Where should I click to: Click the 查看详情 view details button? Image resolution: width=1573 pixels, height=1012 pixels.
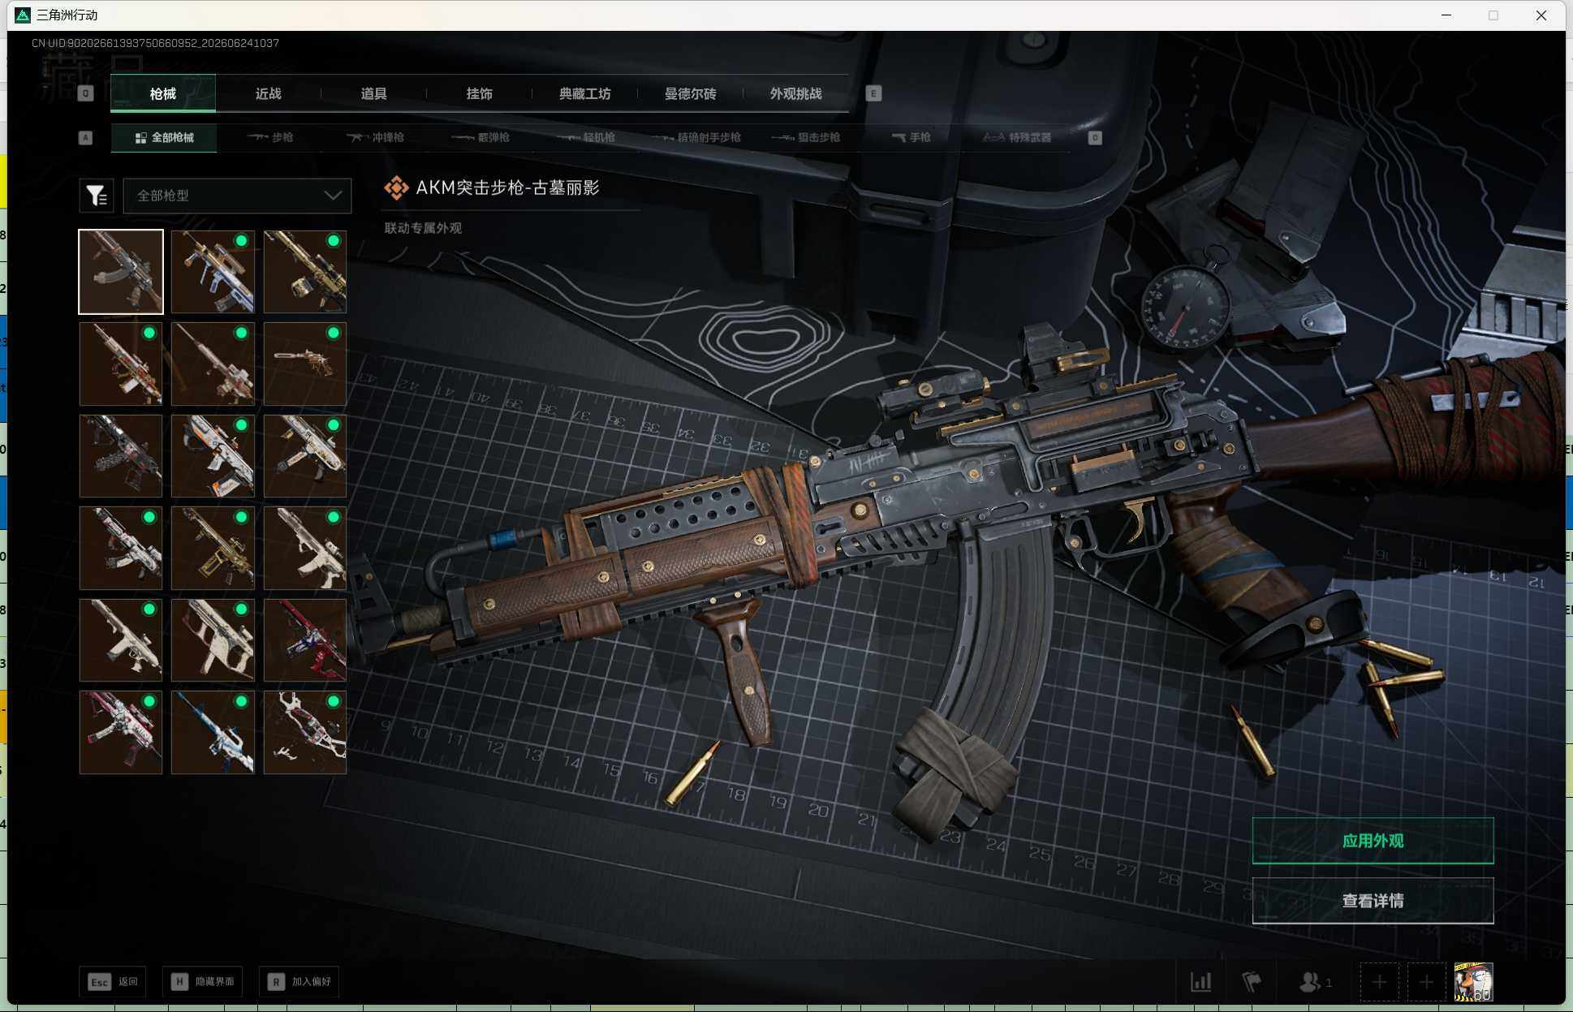[1373, 901]
